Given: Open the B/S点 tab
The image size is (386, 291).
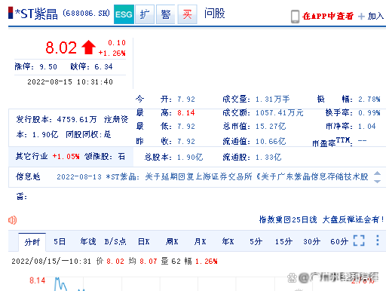Looking at the screenshot, I should point(115,242).
